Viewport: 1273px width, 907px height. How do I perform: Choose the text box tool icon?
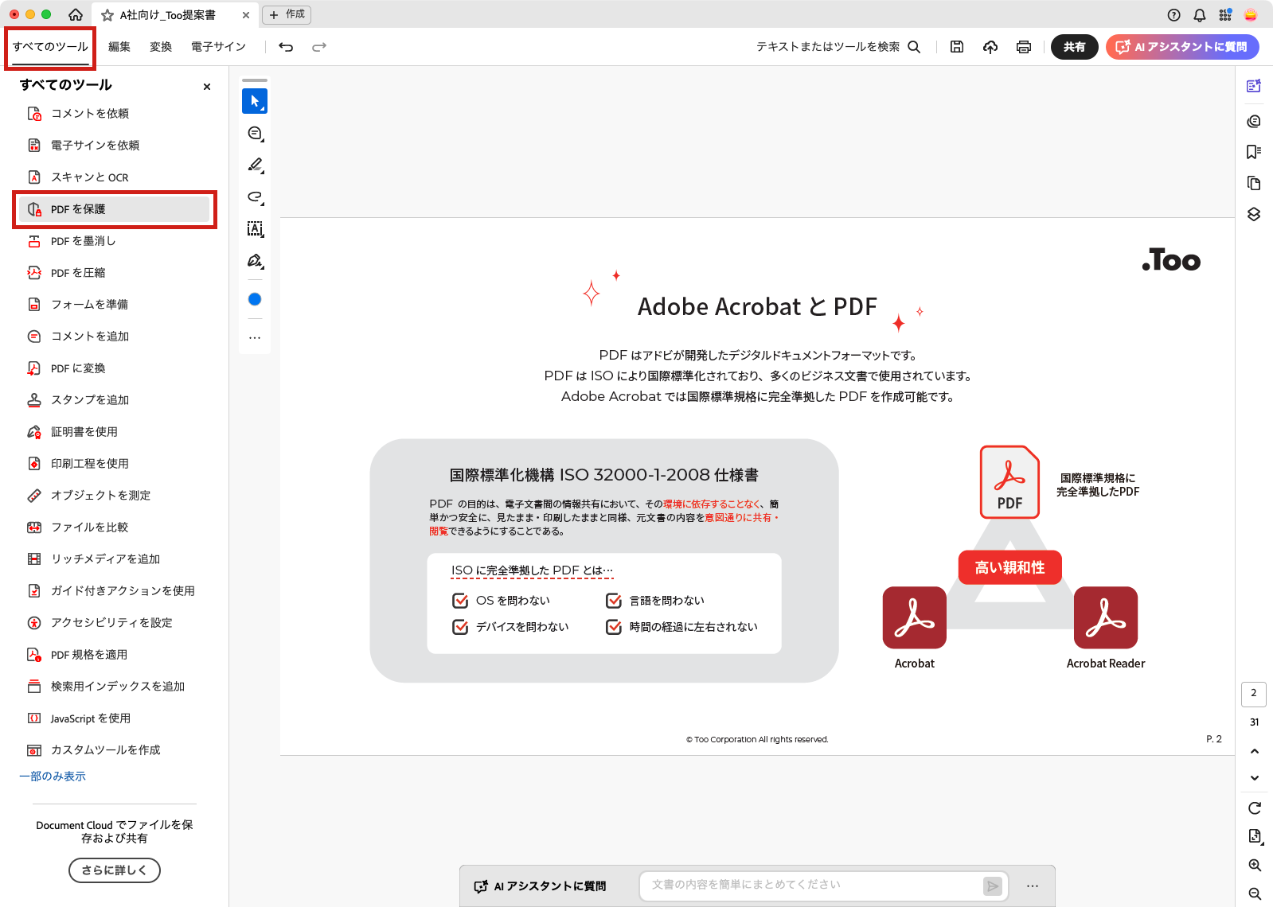tap(255, 229)
